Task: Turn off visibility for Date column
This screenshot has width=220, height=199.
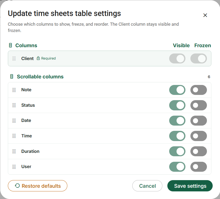Action: coord(177,121)
